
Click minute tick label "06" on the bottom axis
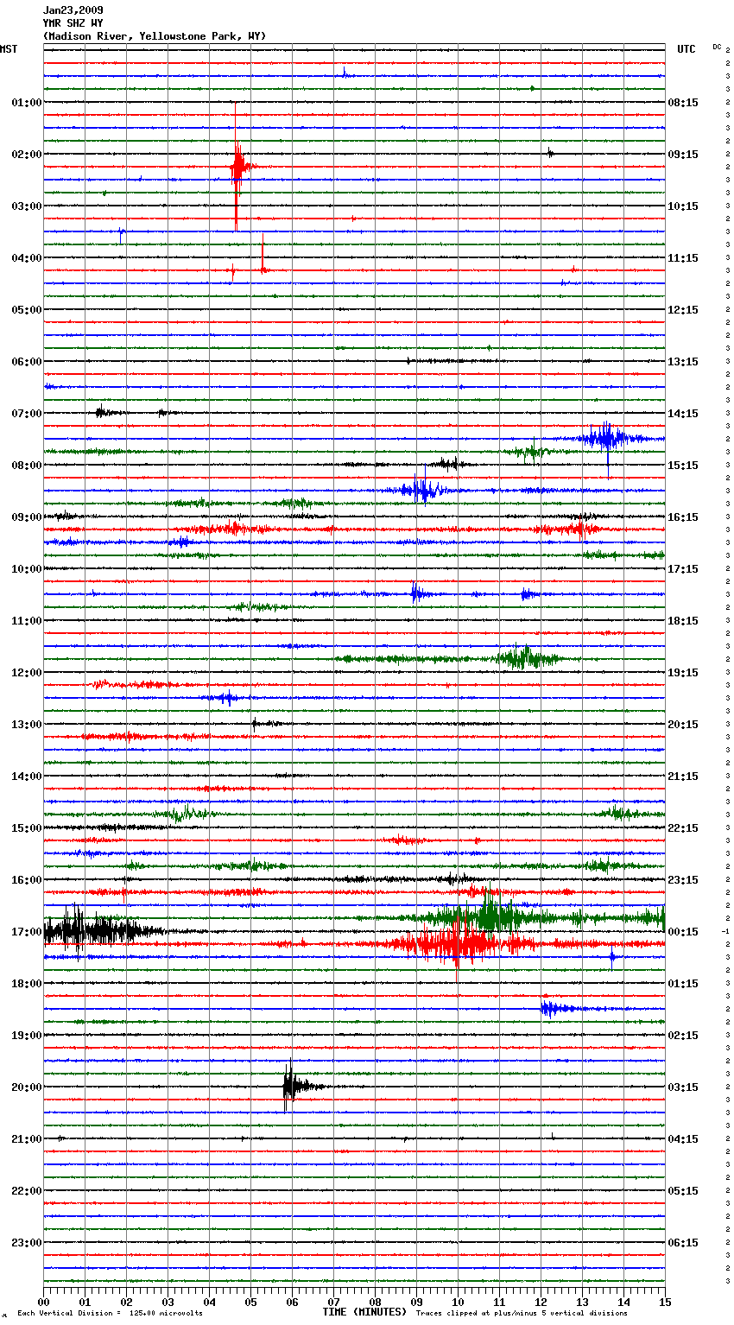click(x=292, y=1302)
